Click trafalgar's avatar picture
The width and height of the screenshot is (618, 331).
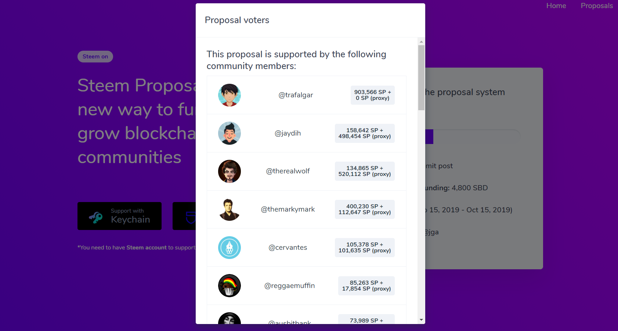[x=230, y=95]
